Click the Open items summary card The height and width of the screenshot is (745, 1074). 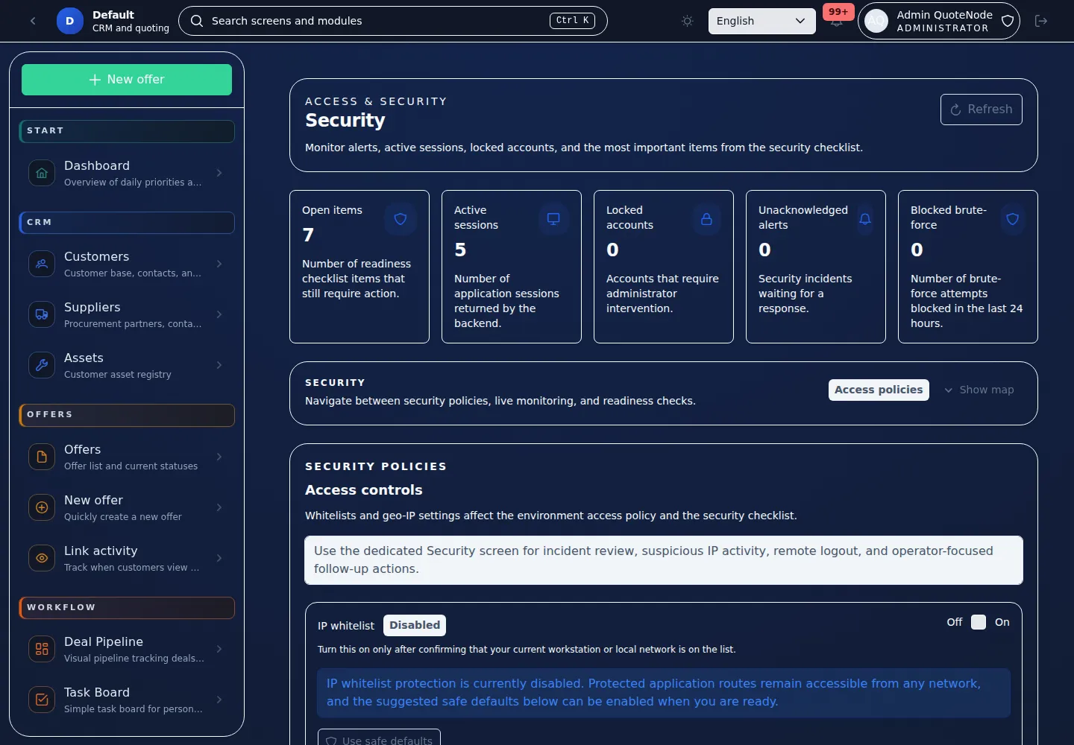click(359, 267)
